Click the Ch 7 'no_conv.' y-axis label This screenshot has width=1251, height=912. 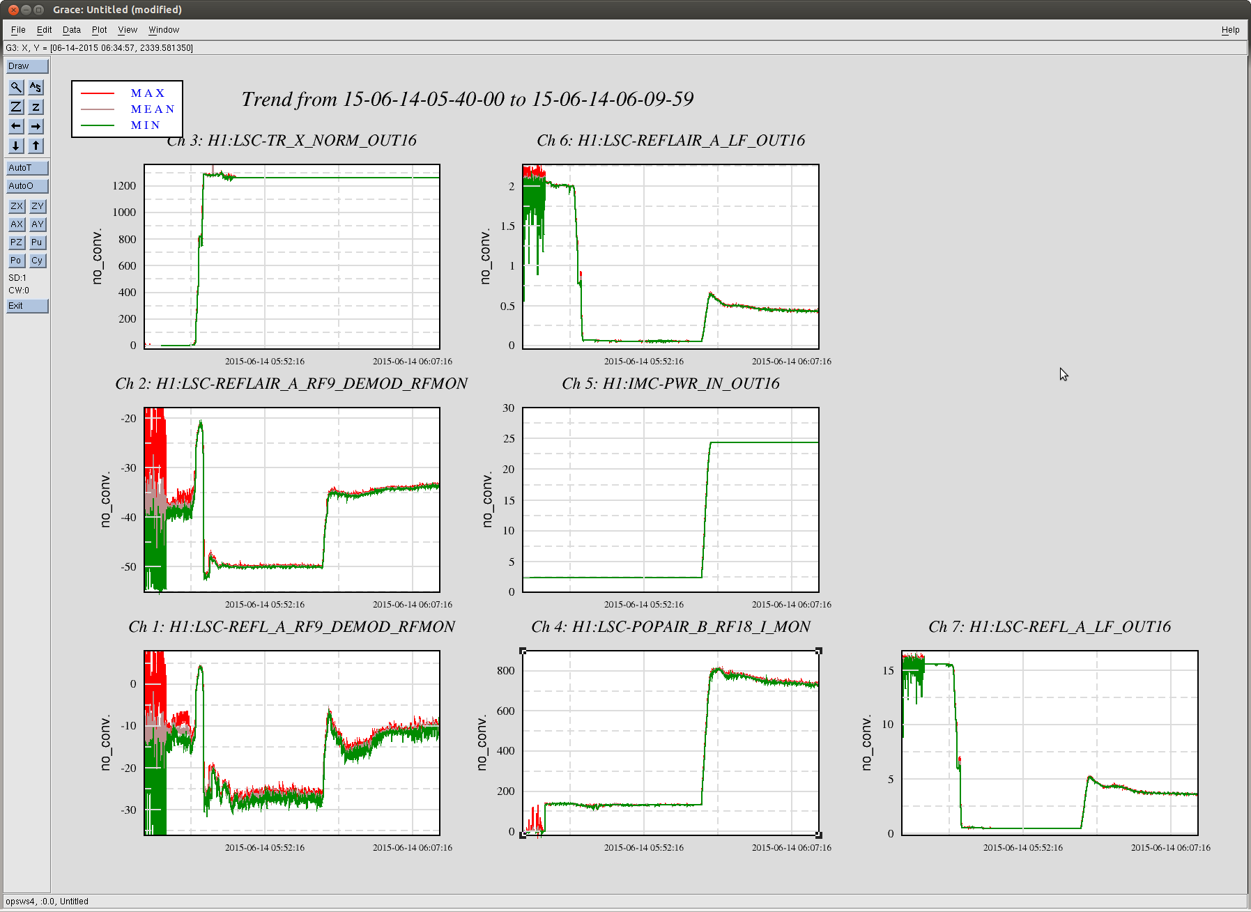866,743
